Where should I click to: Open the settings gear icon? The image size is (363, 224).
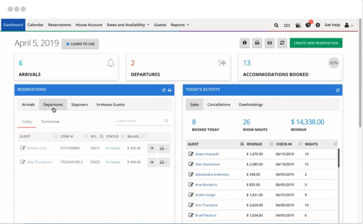318,25
